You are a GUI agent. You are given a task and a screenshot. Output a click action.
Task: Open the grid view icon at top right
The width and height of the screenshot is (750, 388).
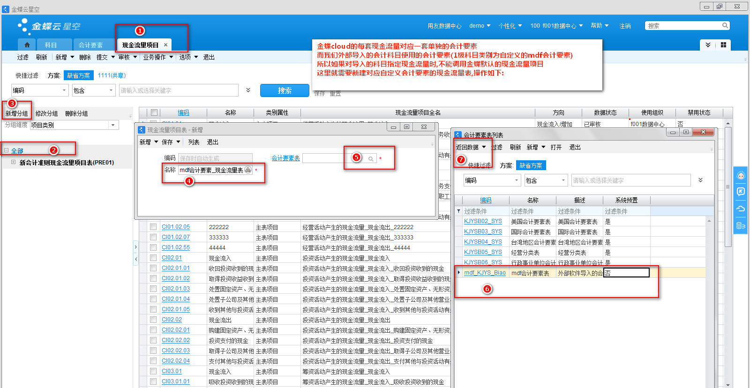[x=723, y=45]
